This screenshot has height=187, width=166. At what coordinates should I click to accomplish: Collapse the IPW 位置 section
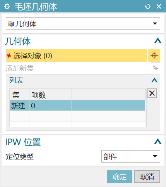(158, 142)
